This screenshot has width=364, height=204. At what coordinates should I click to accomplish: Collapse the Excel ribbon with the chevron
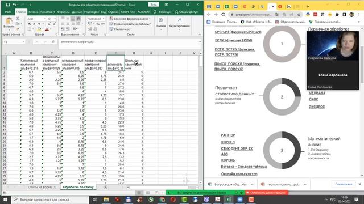click(x=200, y=35)
